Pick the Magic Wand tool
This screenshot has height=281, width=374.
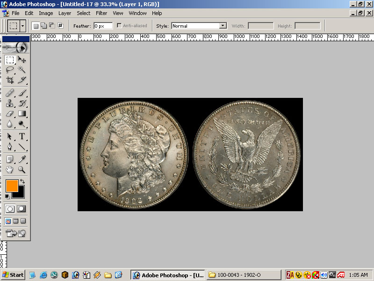pos(22,70)
